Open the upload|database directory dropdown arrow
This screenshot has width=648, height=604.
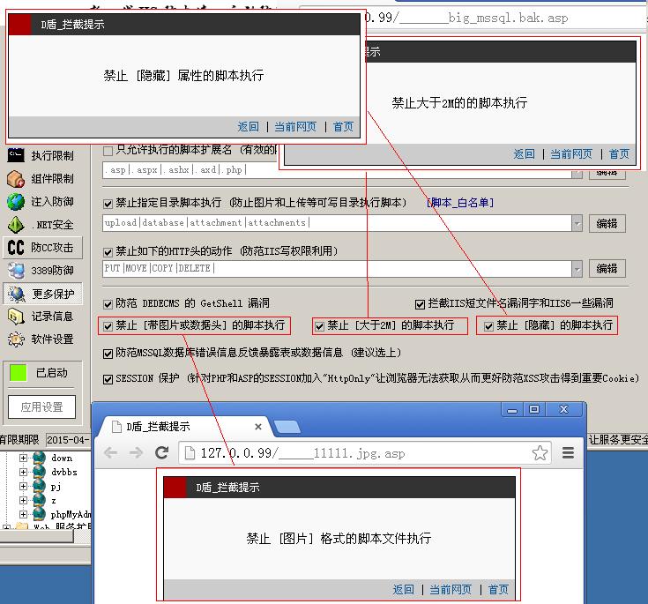[x=577, y=223]
